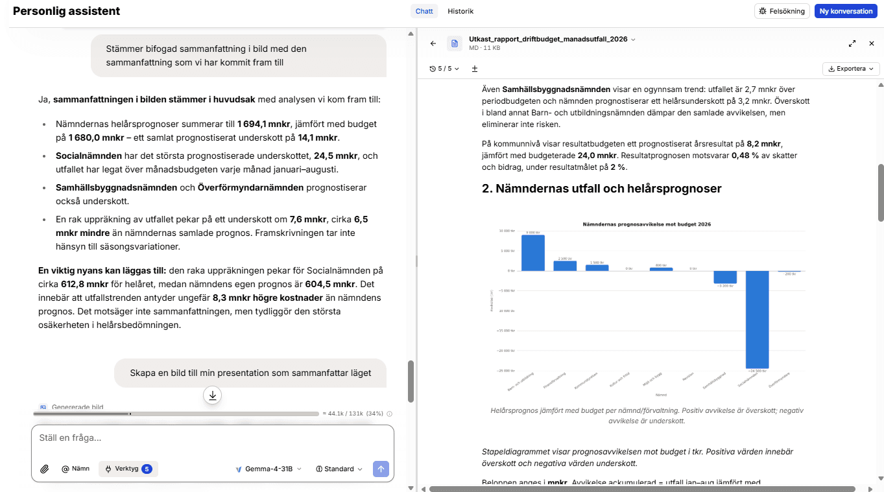Click the Genererade bild label
The height and width of the screenshot is (492, 884).
(x=77, y=408)
